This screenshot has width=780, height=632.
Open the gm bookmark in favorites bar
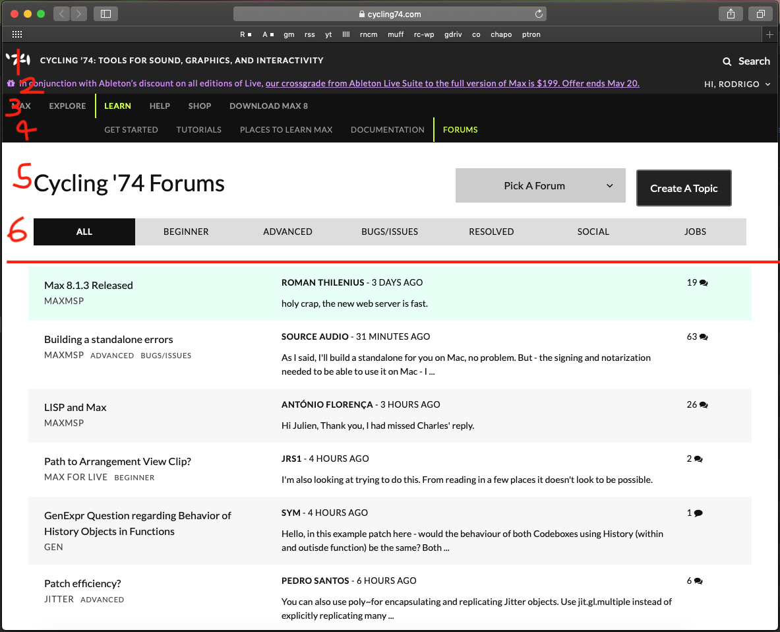tap(289, 34)
